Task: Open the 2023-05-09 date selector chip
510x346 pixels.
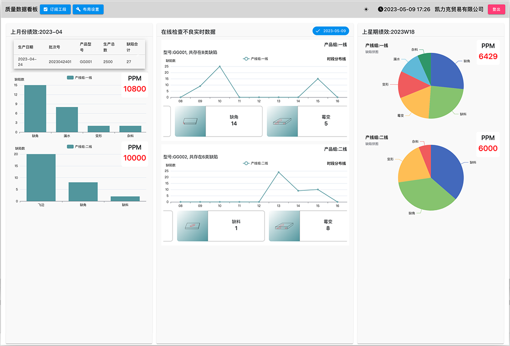Action: (x=331, y=31)
